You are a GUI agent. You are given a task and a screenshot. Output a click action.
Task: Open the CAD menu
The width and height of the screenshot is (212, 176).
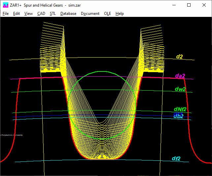41,14
